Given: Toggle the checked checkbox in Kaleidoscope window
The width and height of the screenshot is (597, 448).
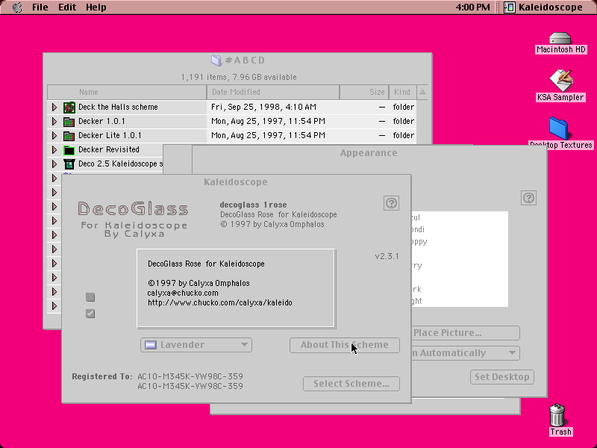Looking at the screenshot, I should coord(90,314).
